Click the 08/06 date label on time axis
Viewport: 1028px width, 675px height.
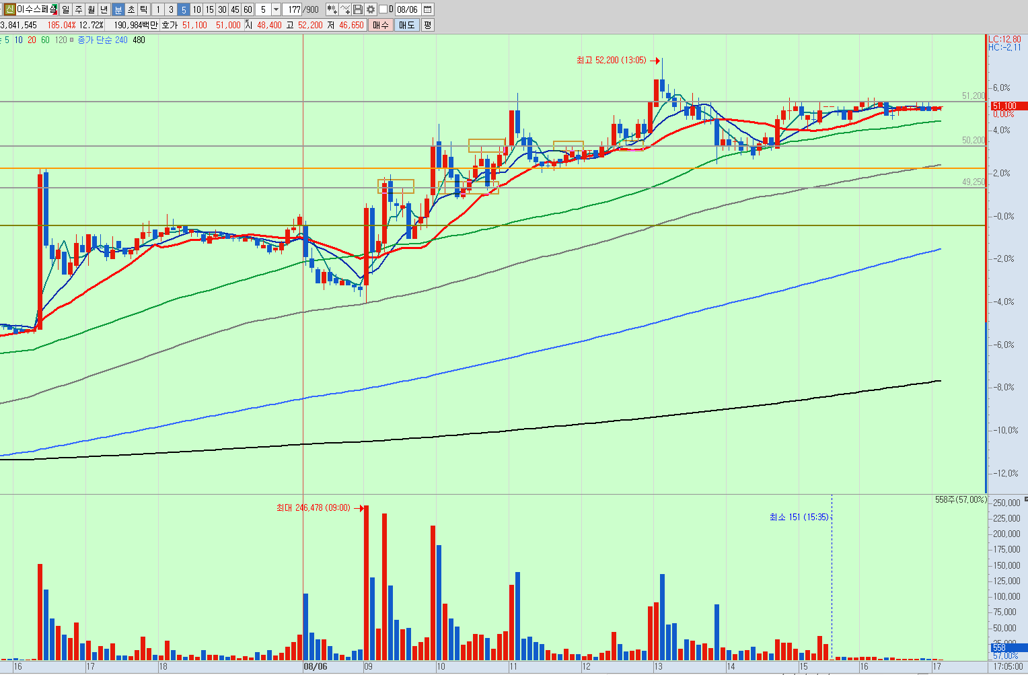(x=315, y=666)
